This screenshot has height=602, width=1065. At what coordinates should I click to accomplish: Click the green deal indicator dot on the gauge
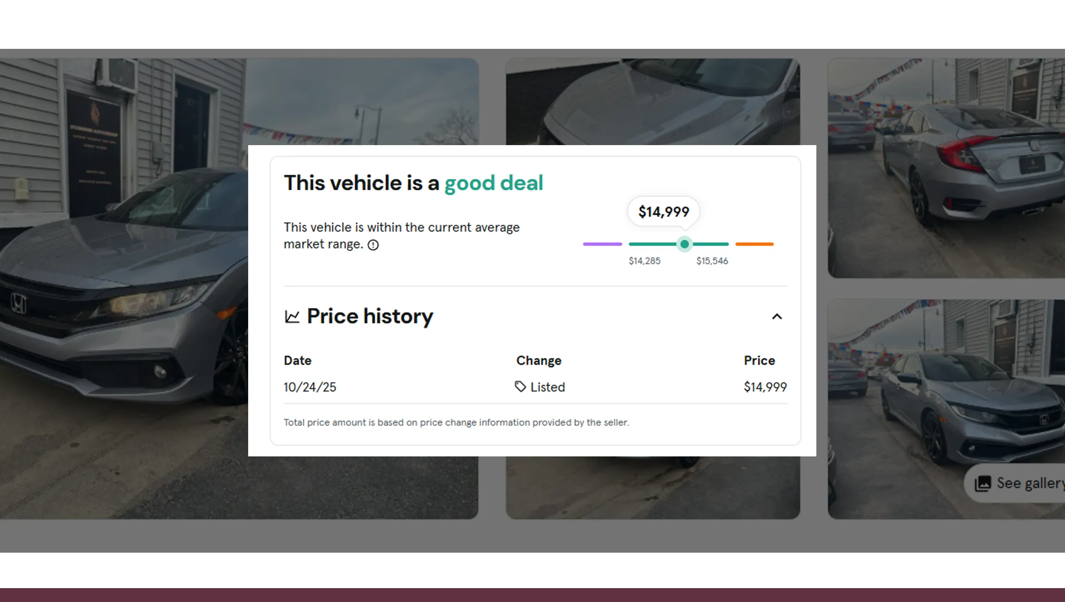tap(684, 244)
